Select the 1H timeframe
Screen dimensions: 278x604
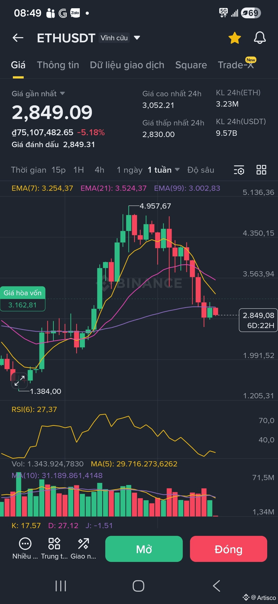coord(79,170)
